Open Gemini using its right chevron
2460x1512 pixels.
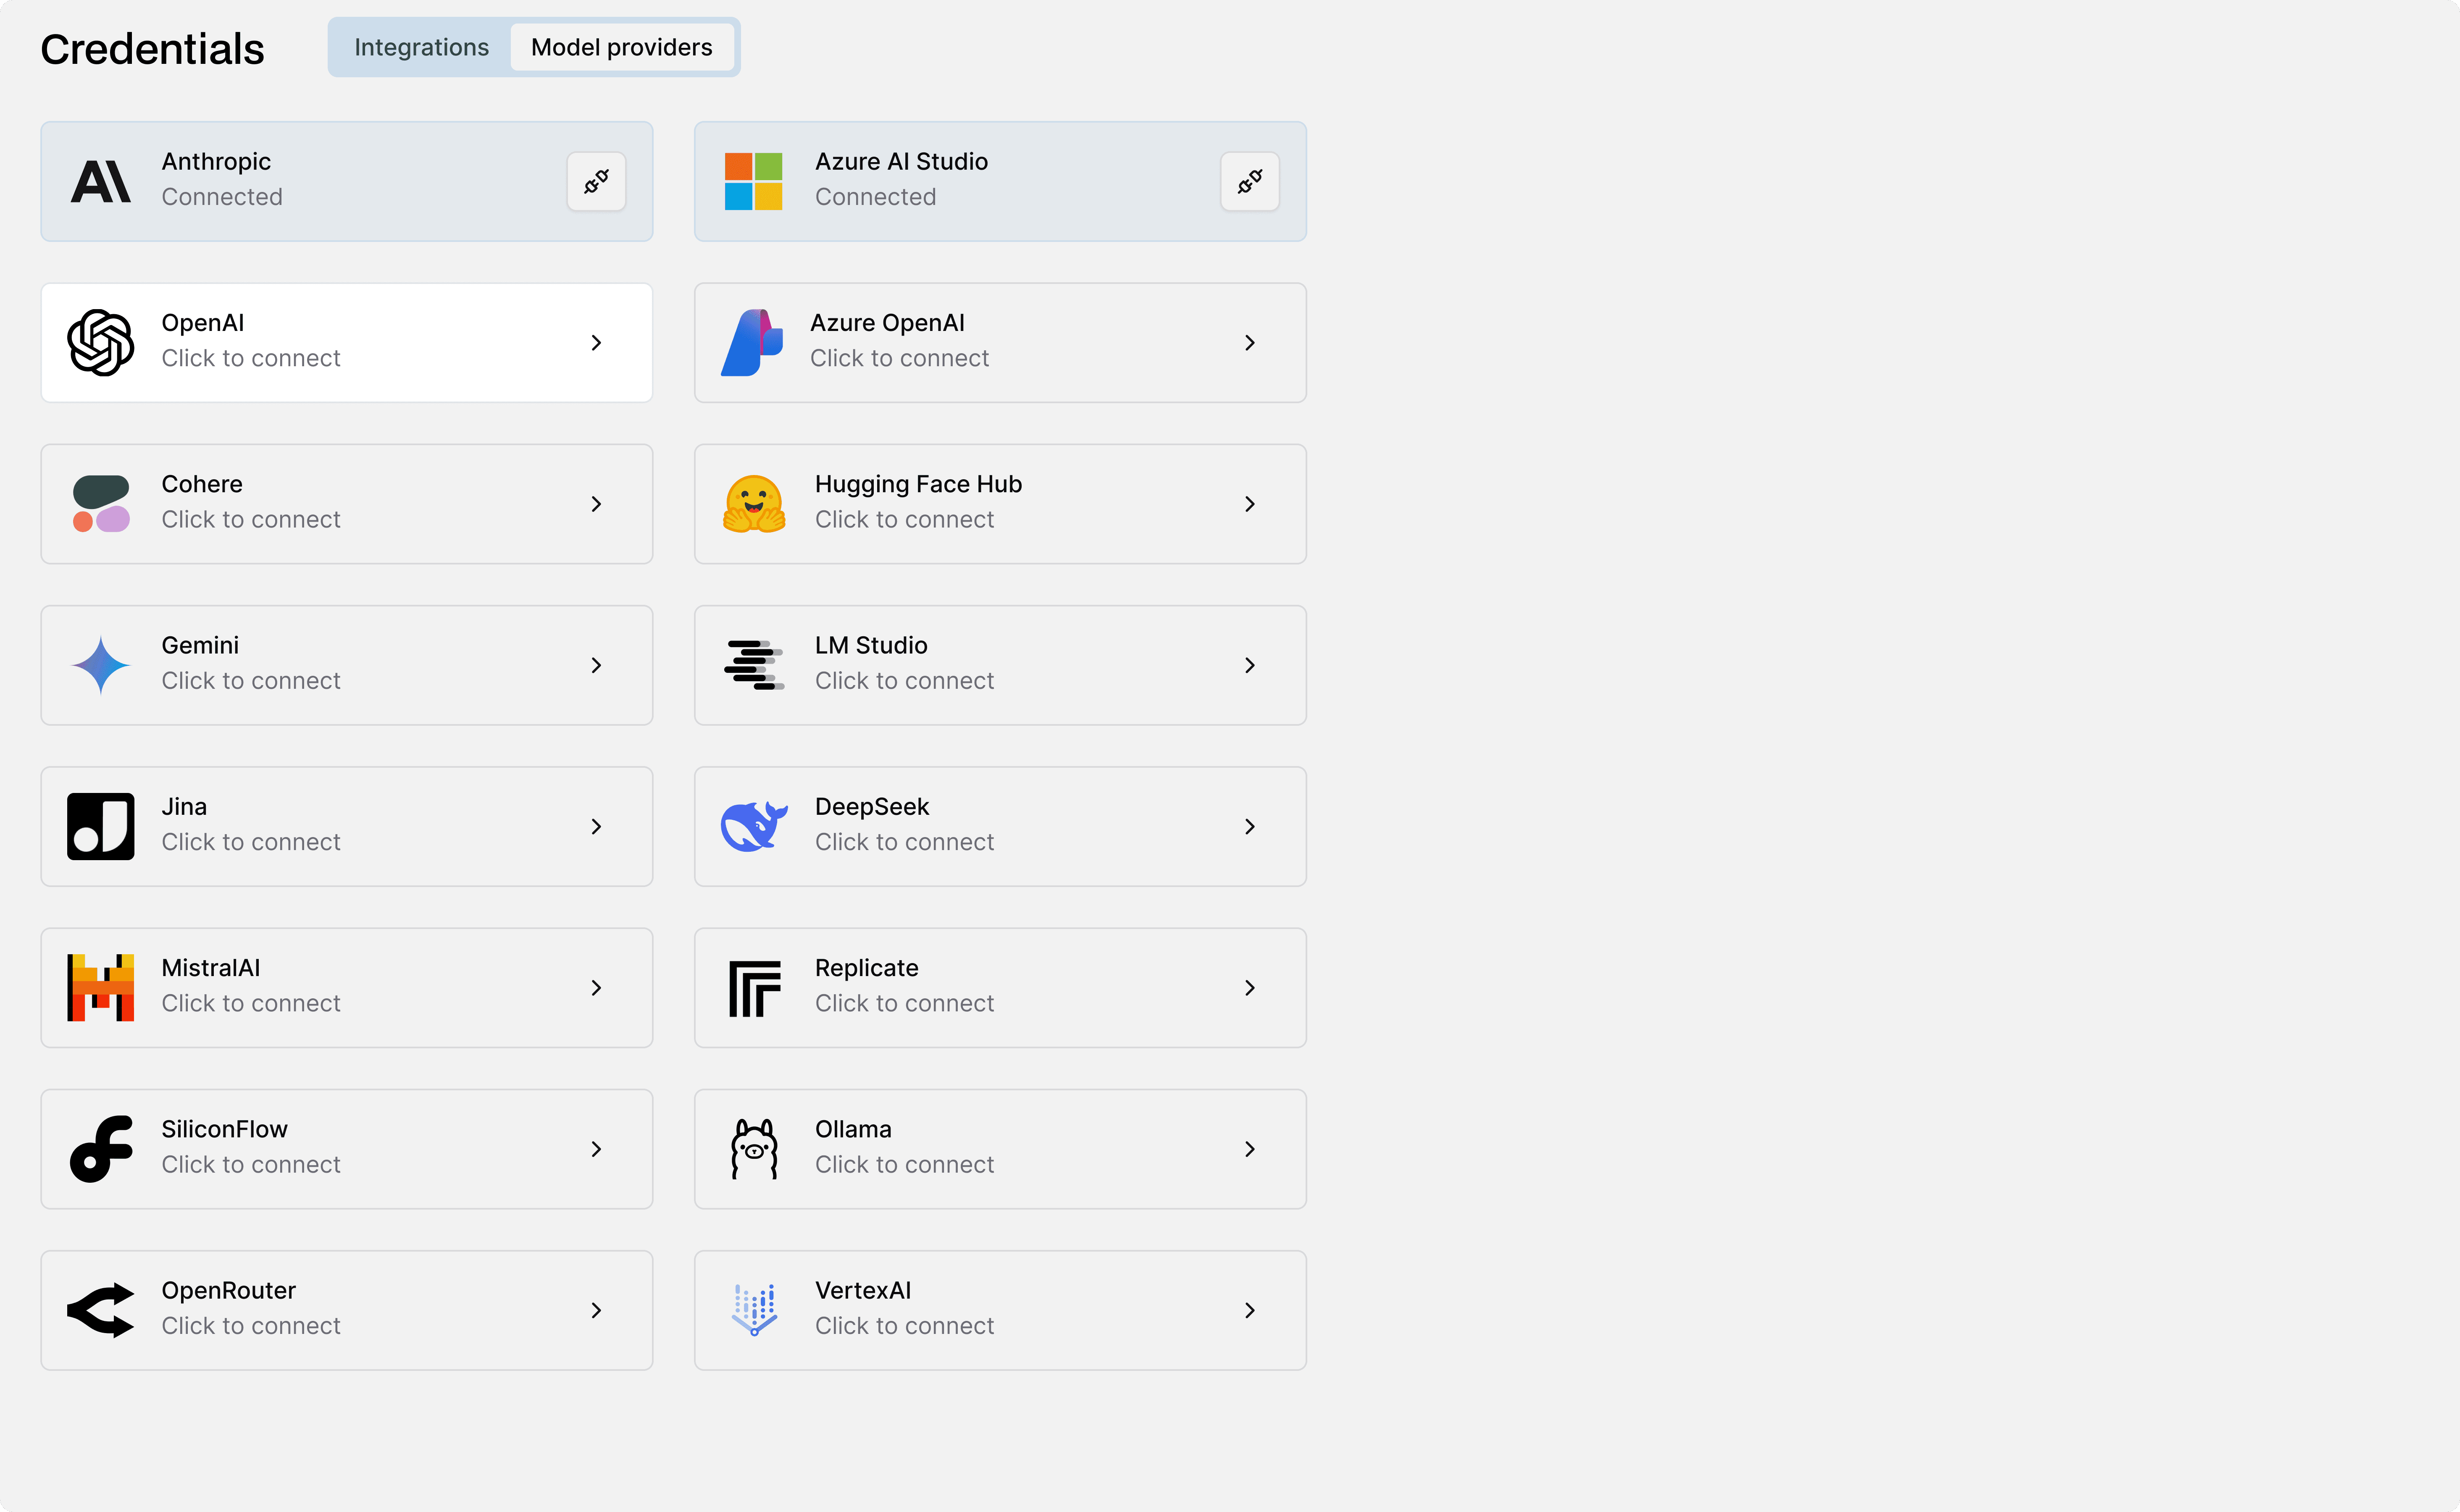(x=596, y=665)
